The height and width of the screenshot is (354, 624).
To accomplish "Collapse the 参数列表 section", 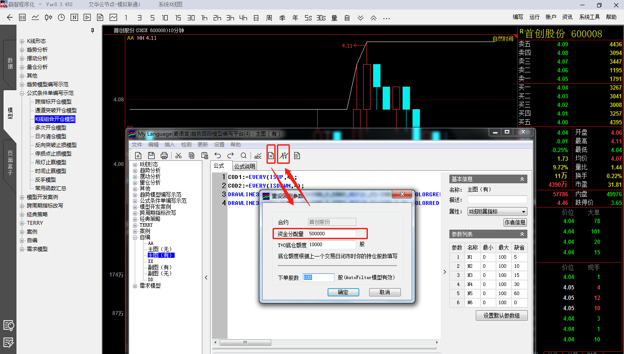I will pyautogui.click(x=522, y=234).
